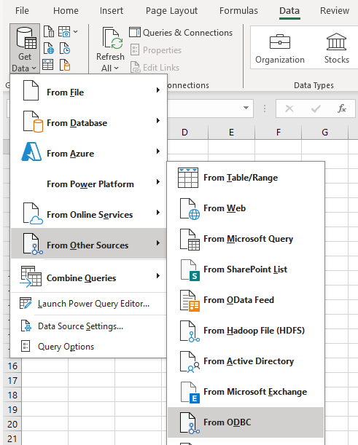The height and width of the screenshot is (445, 358).
Task: Expand the From Database submenu
Action: (x=88, y=122)
